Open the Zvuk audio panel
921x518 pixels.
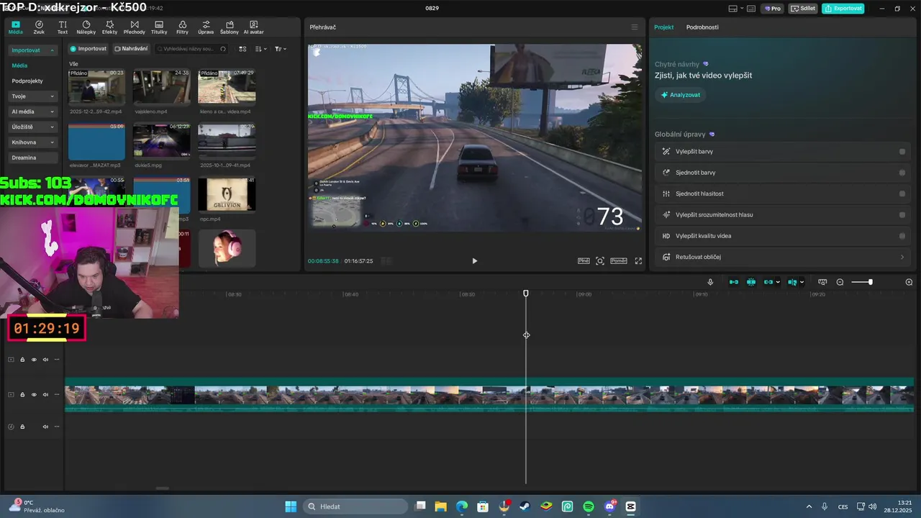click(x=39, y=27)
